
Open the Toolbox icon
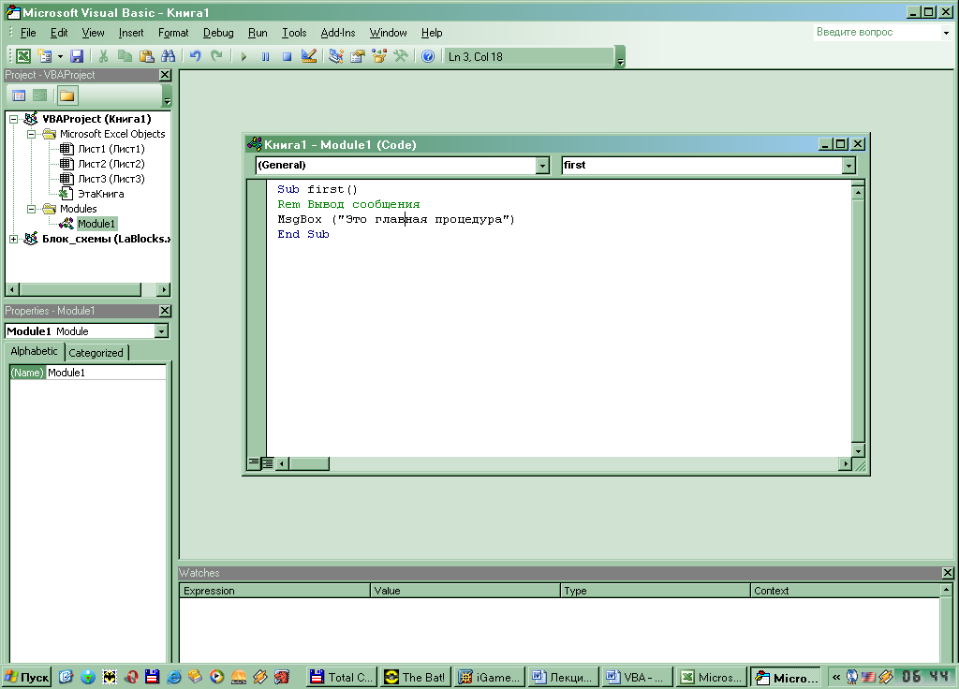click(401, 56)
